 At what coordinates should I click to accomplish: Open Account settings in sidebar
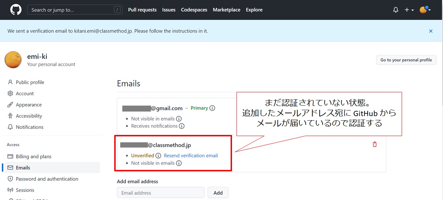point(25,93)
